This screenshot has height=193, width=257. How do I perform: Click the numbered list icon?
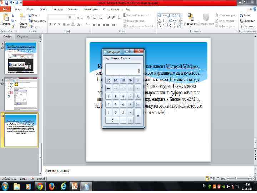101,17
